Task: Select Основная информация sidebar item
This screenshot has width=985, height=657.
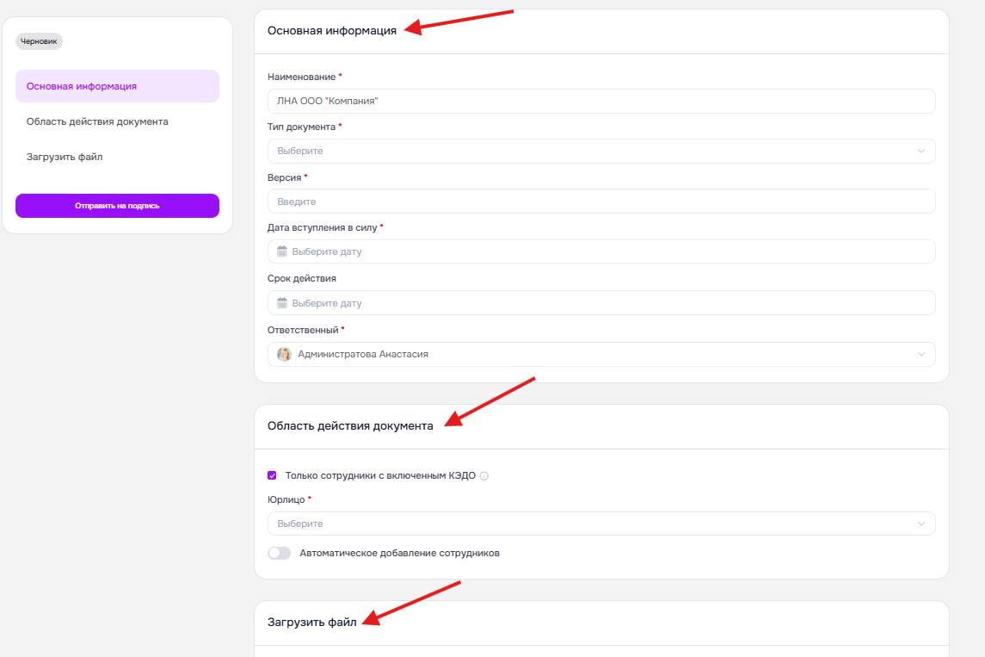Action: pos(118,86)
